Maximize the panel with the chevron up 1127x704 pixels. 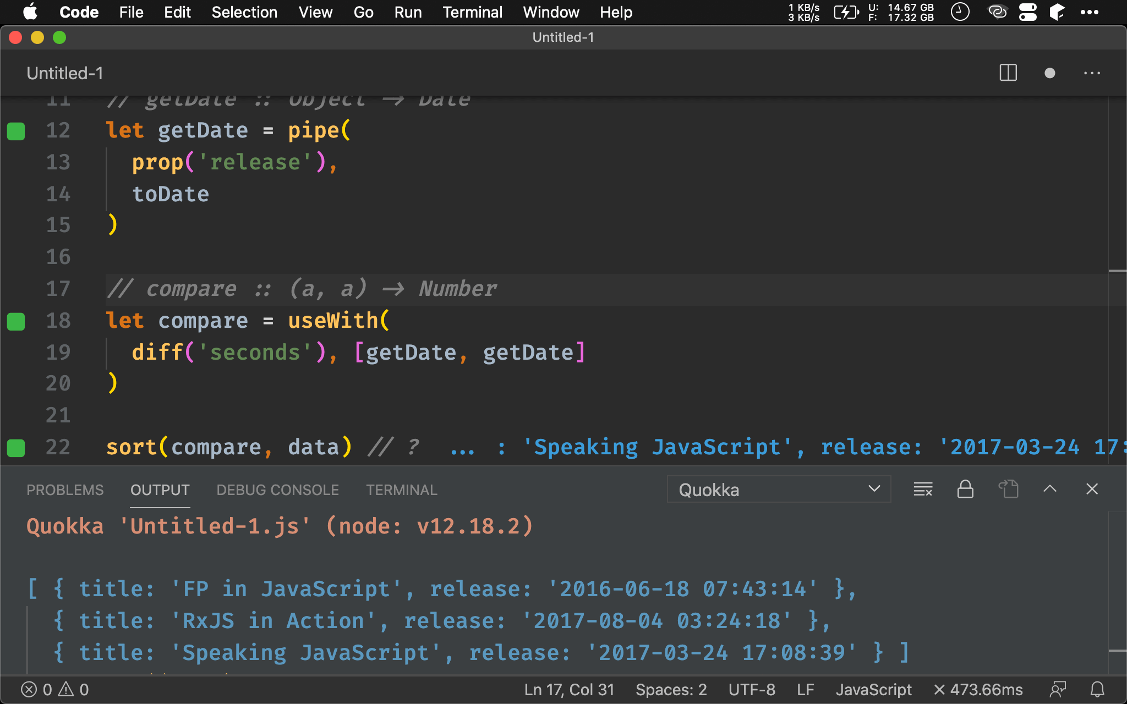(1050, 489)
